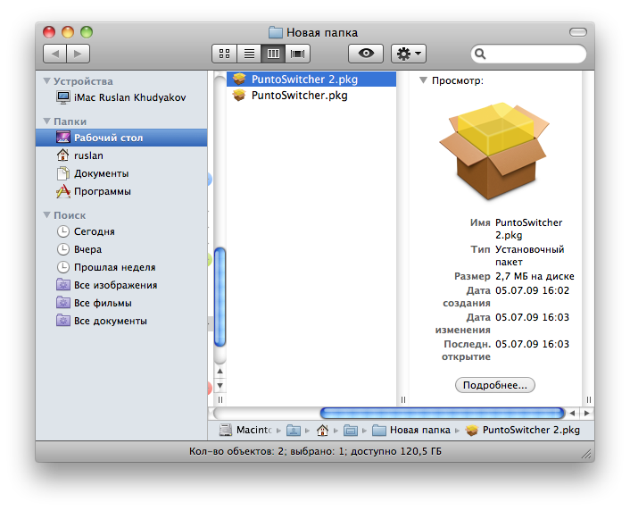Select iMac Ruslan Khudyakov in sidebar
Viewport: 630px width, 511px height.
pos(121,97)
